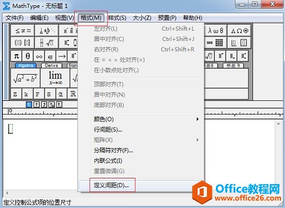The height and width of the screenshot is (208, 285).
Task: Open the spaces and ellipses palette
Action: 47,30
